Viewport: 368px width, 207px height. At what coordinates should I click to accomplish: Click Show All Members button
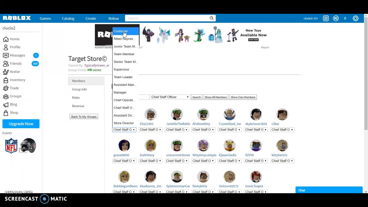(216, 97)
